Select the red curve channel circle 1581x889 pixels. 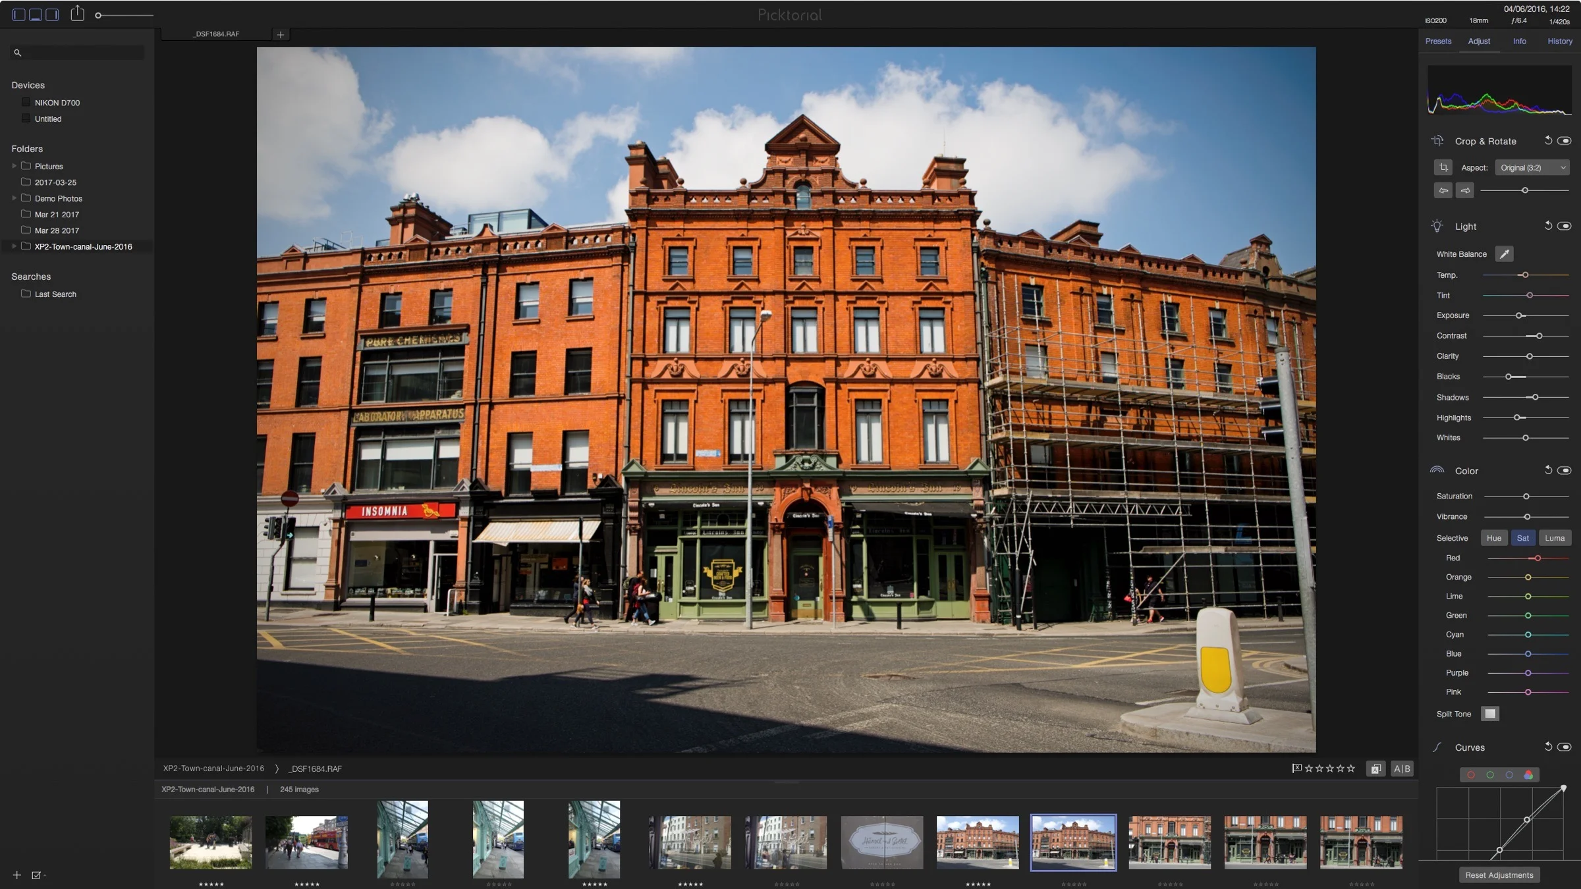pyautogui.click(x=1470, y=775)
